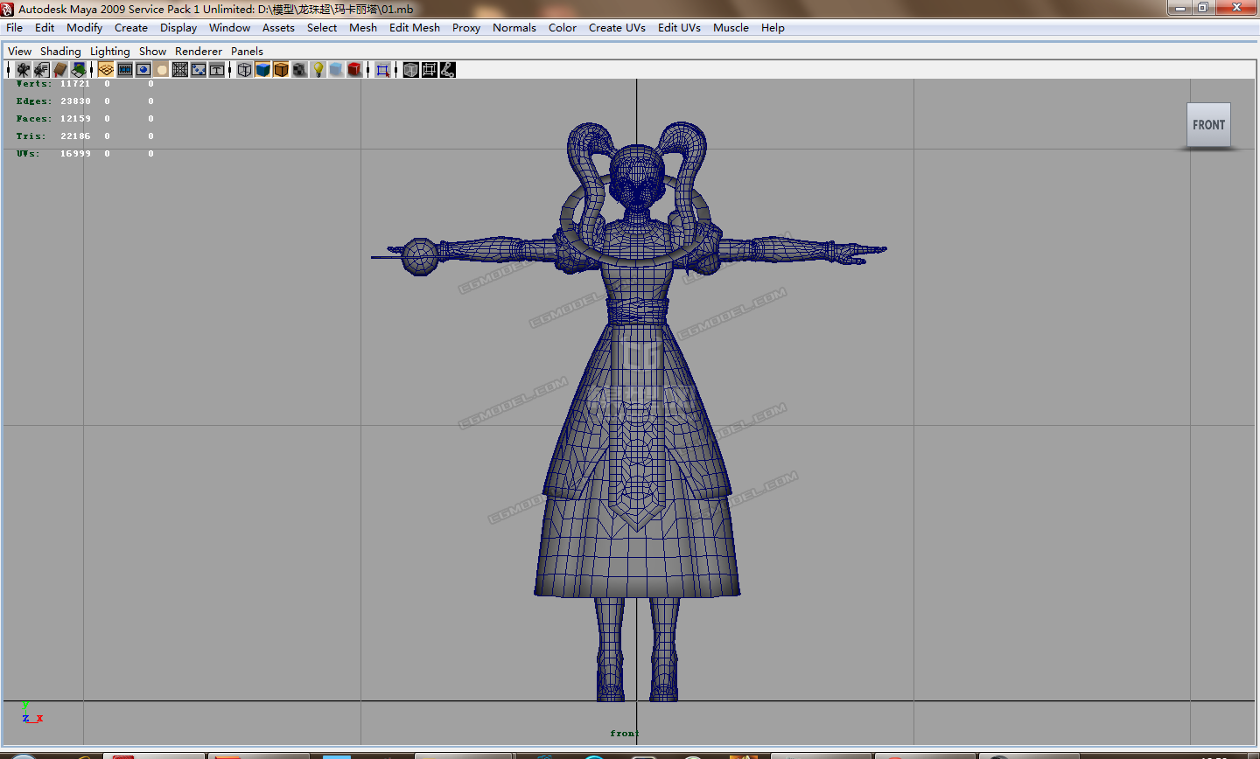Click the camera Bookmarks icon
Viewport: 1260px width, 759px height.
[59, 70]
